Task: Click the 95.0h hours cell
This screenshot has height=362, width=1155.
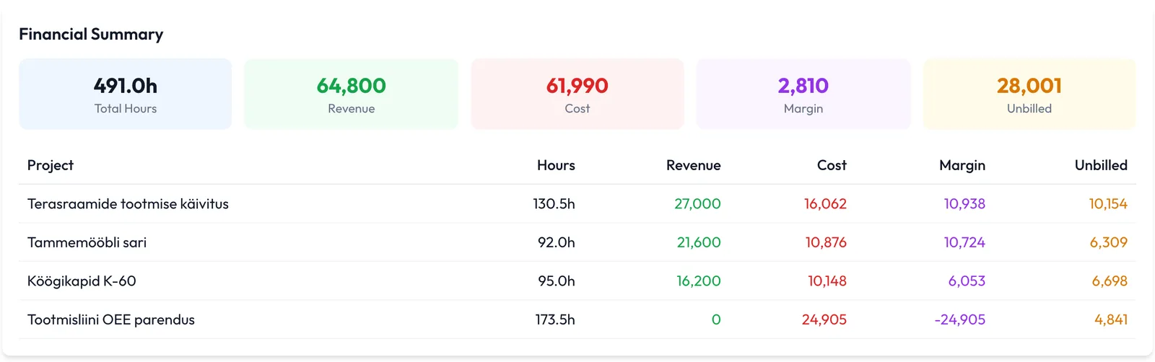Action: 556,281
